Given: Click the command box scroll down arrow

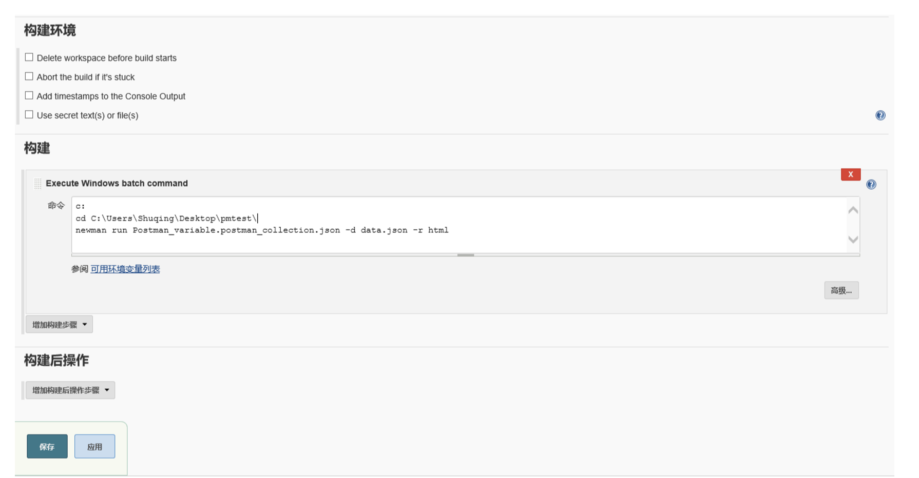Looking at the screenshot, I should coord(853,240).
